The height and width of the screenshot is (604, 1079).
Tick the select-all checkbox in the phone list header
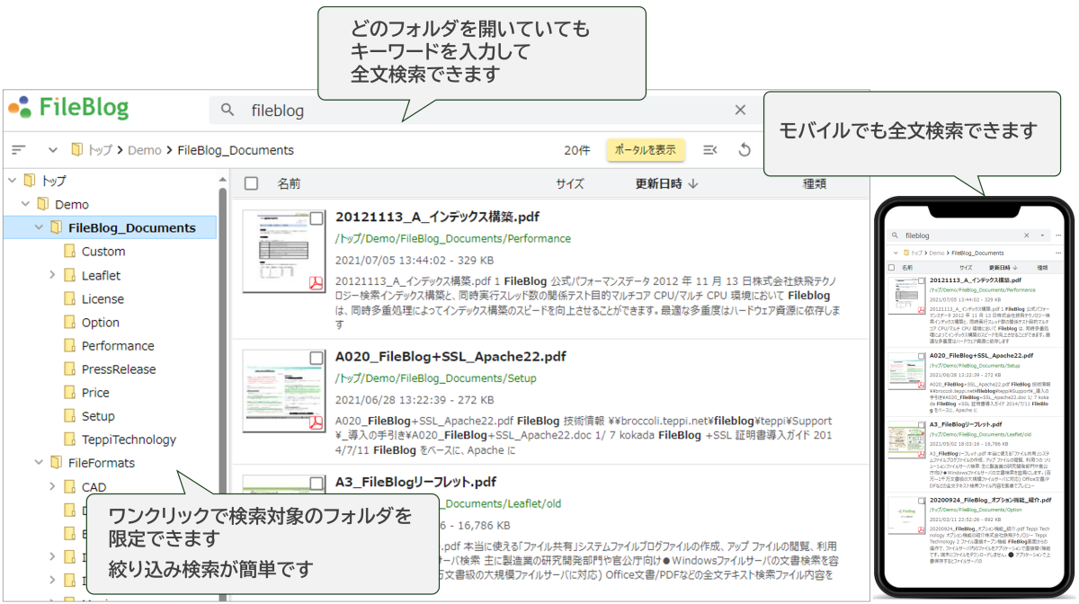892,267
